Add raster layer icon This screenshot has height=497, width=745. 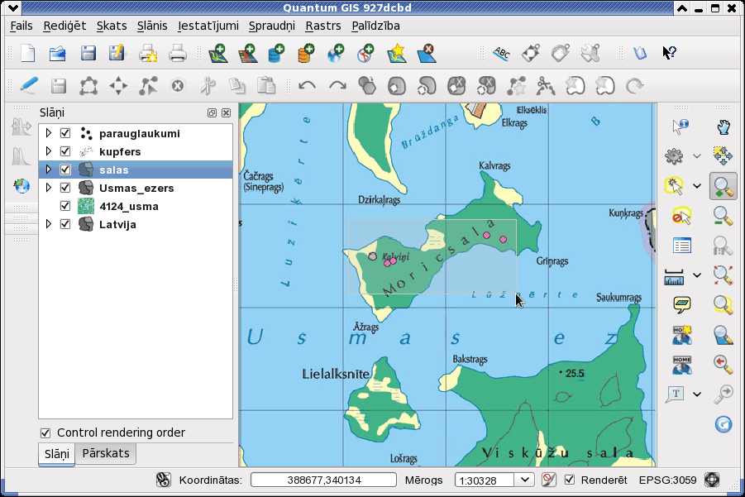[x=247, y=53]
